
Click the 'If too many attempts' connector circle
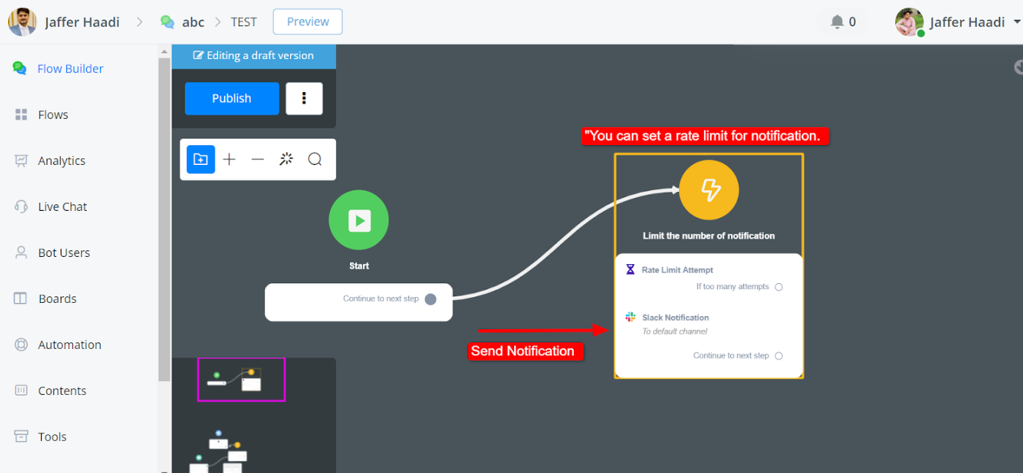[778, 287]
